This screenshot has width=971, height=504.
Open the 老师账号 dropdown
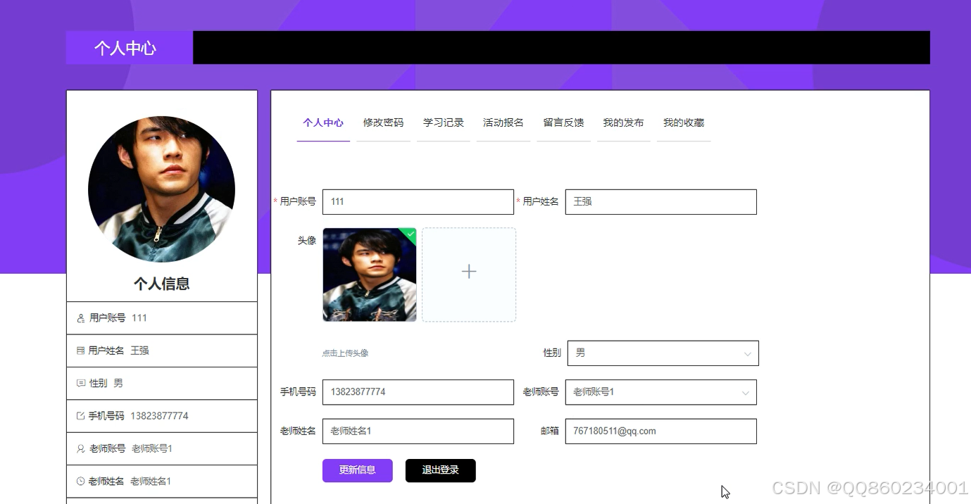(x=660, y=392)
